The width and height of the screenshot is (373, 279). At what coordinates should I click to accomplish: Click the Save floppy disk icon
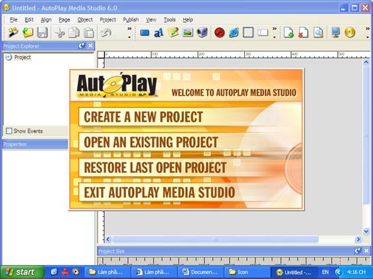pos(42,32)
